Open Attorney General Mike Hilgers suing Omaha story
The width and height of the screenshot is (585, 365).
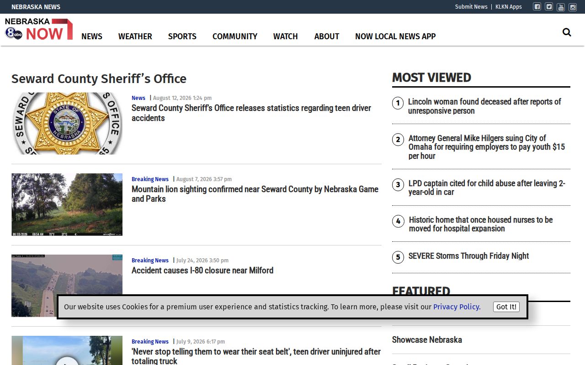pos(487,147)
